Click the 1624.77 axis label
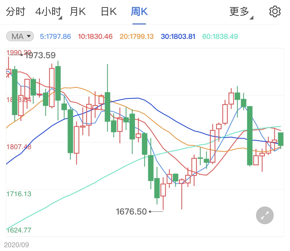290x251 pixels. coord(19,230)
